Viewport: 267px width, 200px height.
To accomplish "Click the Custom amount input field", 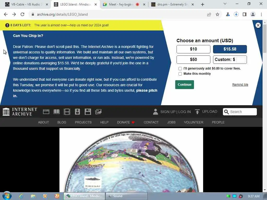I will point(241,60).
